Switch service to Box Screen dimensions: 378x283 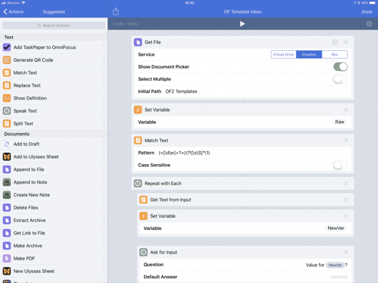334,54
